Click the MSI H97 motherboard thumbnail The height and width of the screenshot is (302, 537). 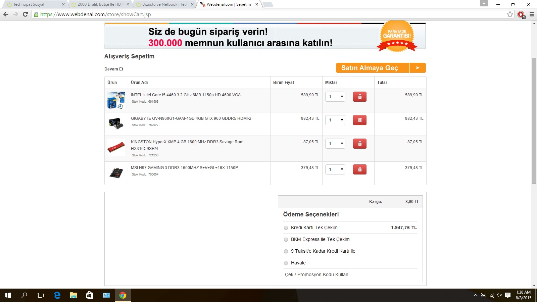(x=116, y=173)
